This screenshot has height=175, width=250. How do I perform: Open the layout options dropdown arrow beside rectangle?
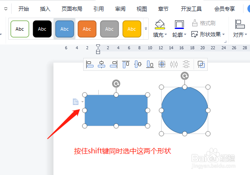[x=82, y=102]
